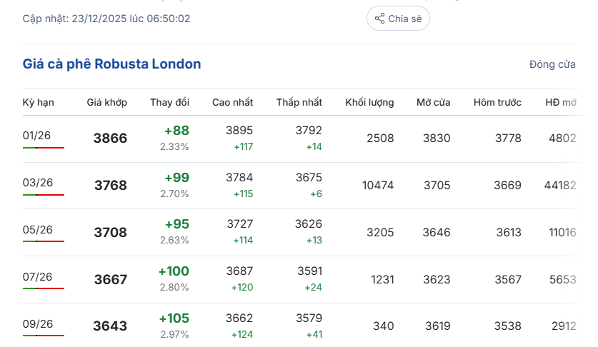The height and width of the screenshot is (347, 598).
Task: Click the Mở cửa column header
Action: click(434, 102)
